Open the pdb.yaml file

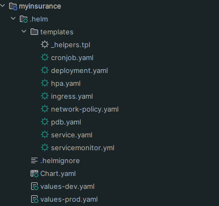click(x=66, y=122)
